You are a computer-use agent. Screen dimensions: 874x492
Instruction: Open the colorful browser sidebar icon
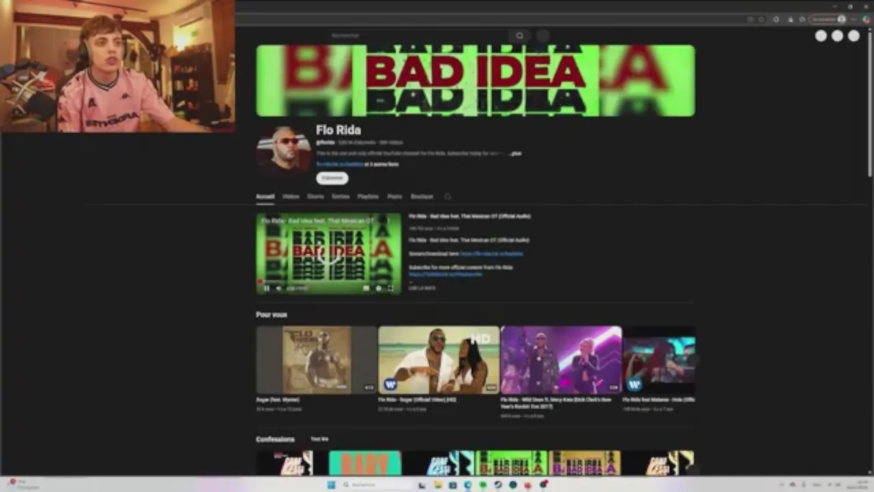point(866,19)
